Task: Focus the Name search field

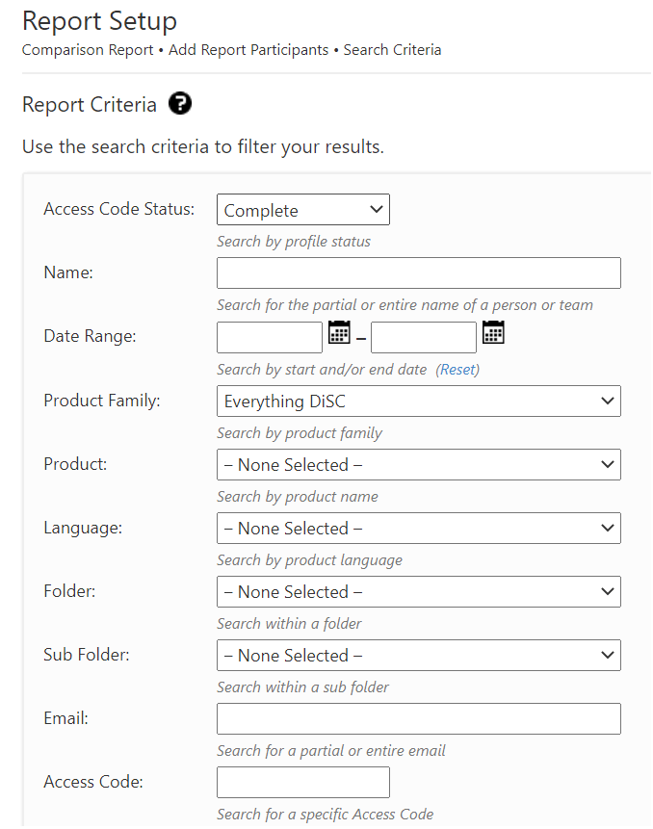Action: coord(418,272)
